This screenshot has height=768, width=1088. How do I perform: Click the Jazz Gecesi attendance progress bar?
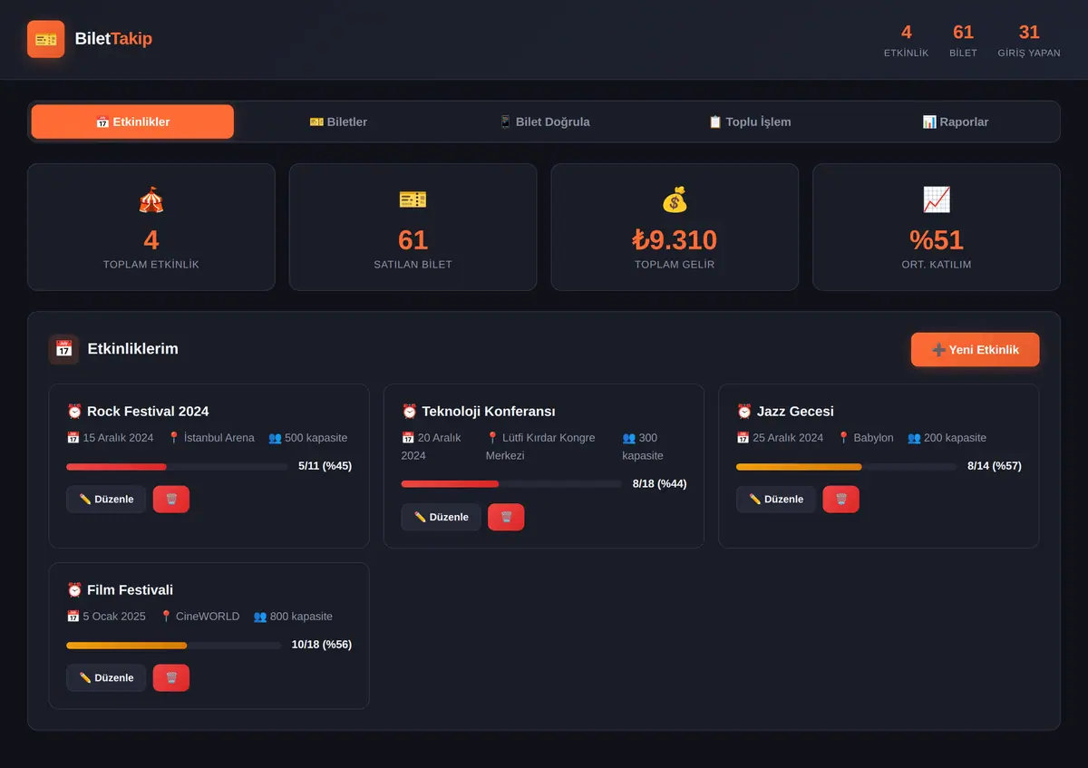(847, 467)
